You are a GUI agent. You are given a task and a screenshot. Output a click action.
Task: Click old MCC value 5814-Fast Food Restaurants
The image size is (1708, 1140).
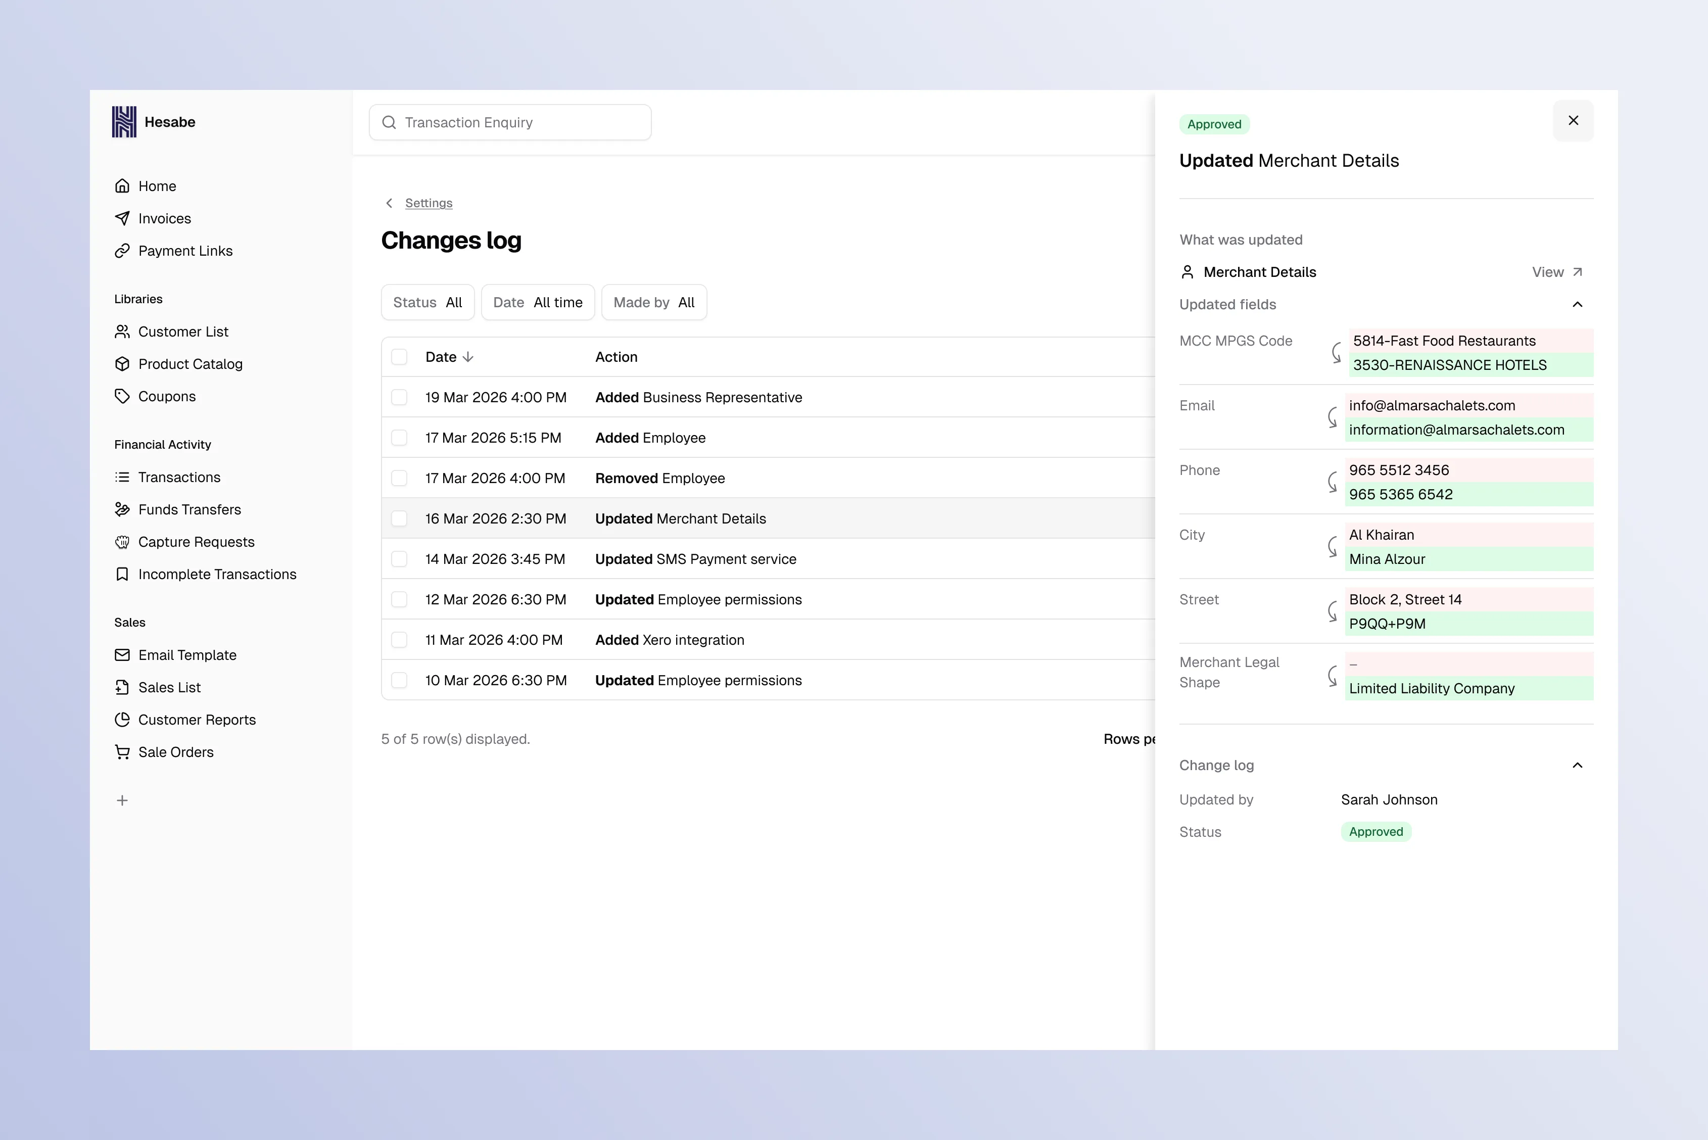[x=1444, y=341]
